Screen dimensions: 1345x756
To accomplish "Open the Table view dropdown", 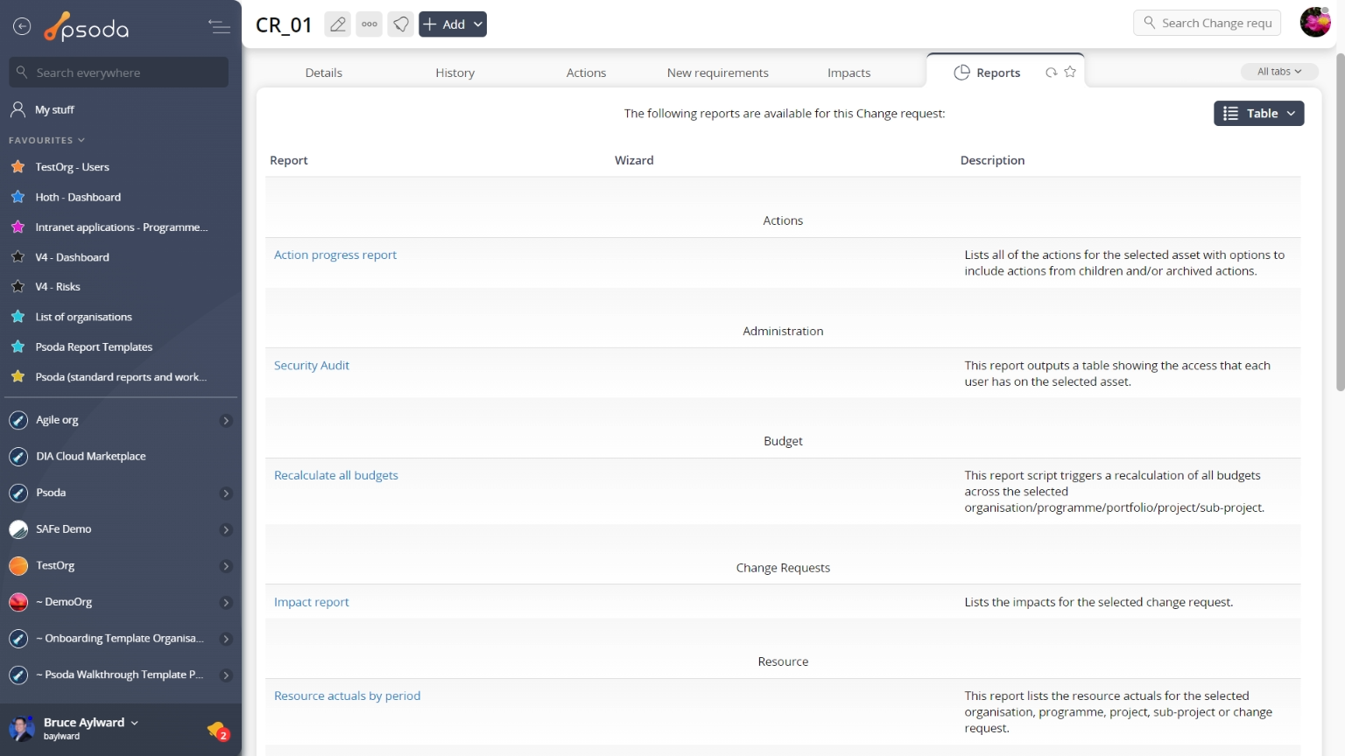I will pos(1258,114).
